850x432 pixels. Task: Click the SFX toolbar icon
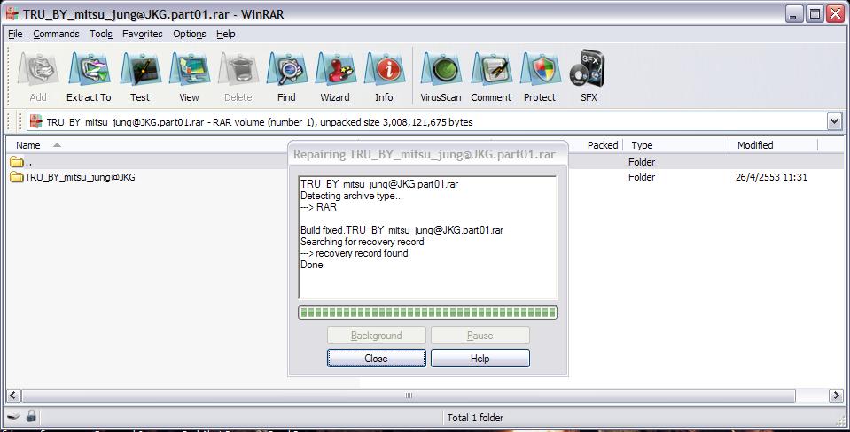click(x=588, y=69)
